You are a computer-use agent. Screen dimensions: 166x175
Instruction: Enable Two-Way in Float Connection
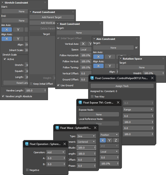92,96
